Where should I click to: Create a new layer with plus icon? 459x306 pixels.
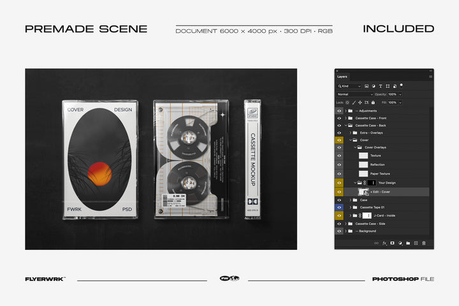[x=416, y=243]
